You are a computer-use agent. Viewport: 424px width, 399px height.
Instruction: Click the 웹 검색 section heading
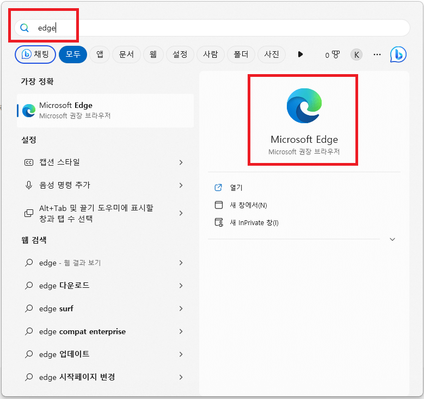(34, 240)
